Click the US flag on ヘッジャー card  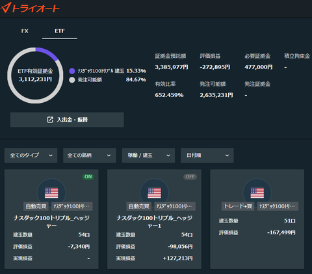(51, 193)
